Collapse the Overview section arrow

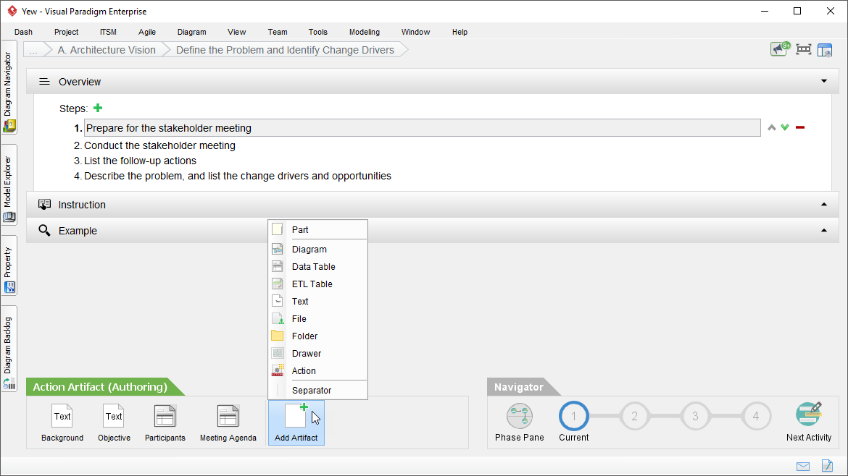pyautogui.click(x=823, y=82)
